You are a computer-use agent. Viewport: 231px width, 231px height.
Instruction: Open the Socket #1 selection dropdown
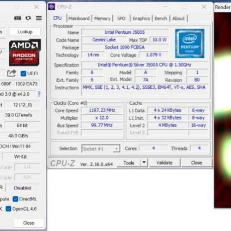pos(101,149)
